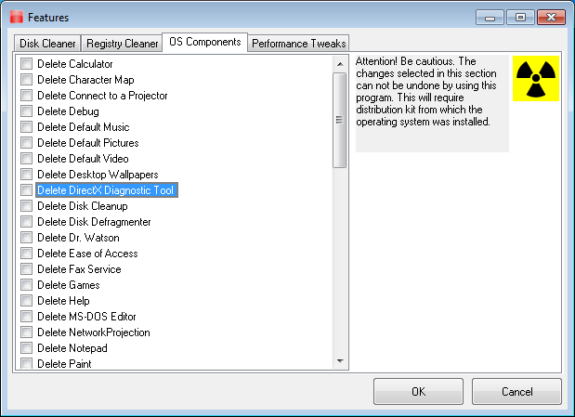Enable Delete Games checkbox
This screenshot has height=417, width=575.
[27, 285]
